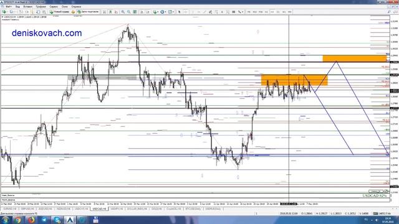Screen dimensions: 399x224
Task: Switch to the CrudeOIL,H4 chart tab
Action: (x=173, y=208)
